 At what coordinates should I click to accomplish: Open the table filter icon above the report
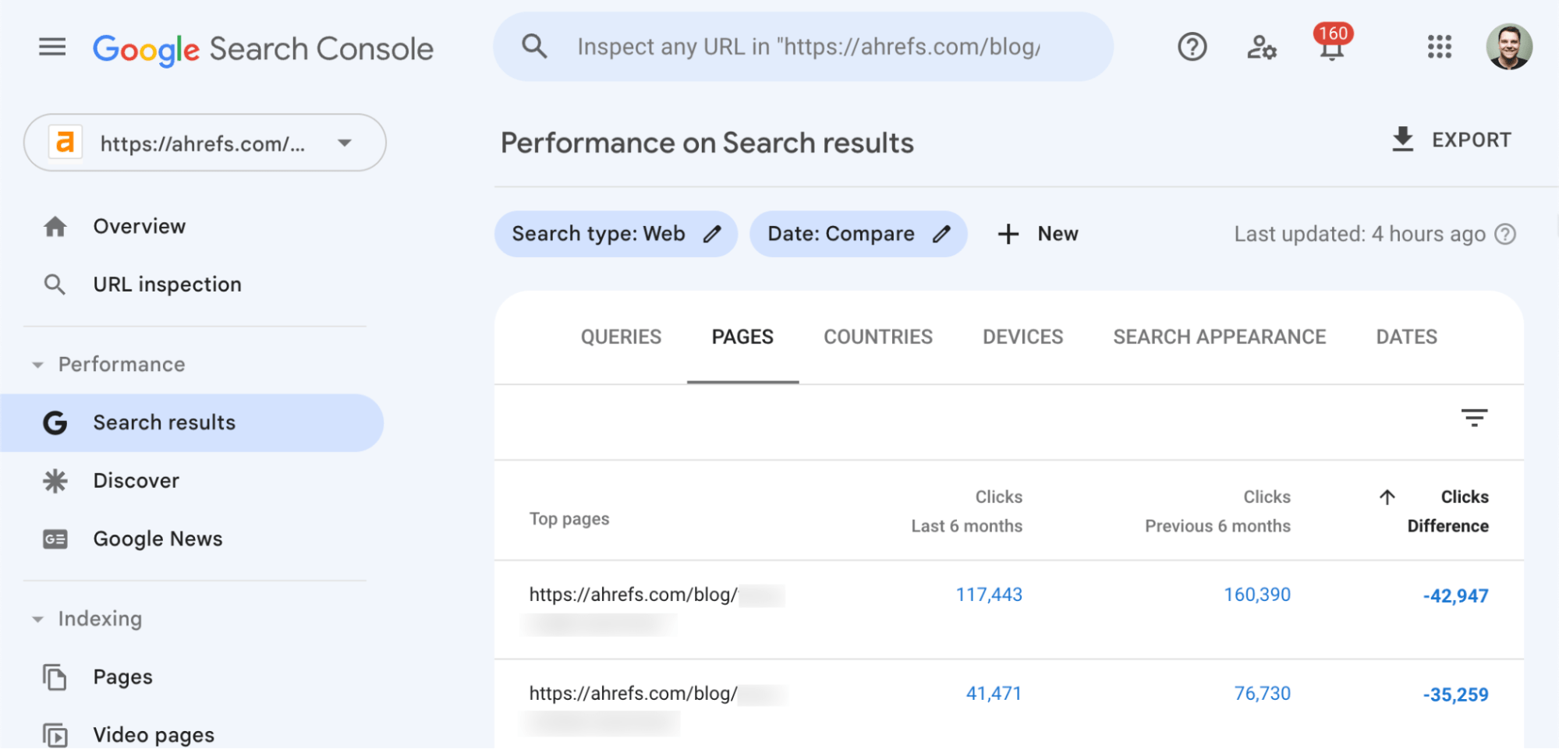[1475, 419]
